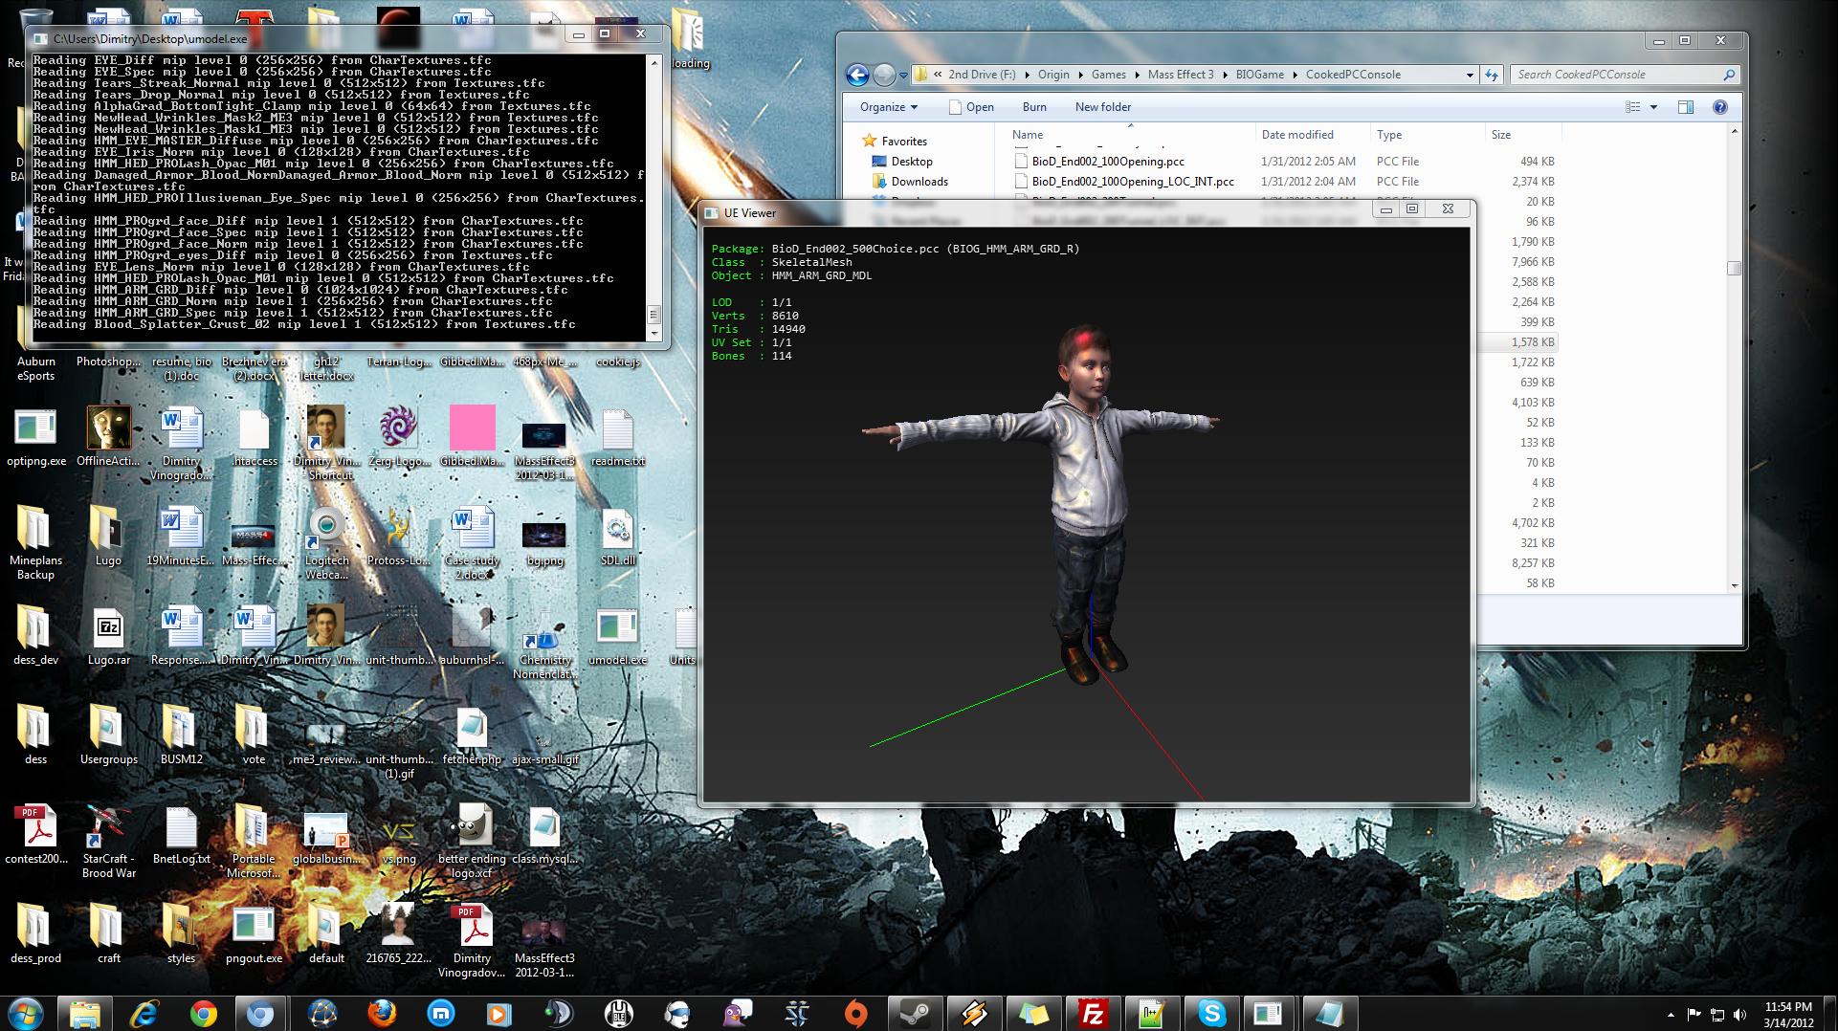Open Skype from the taskbar

pos(1210,1014)
